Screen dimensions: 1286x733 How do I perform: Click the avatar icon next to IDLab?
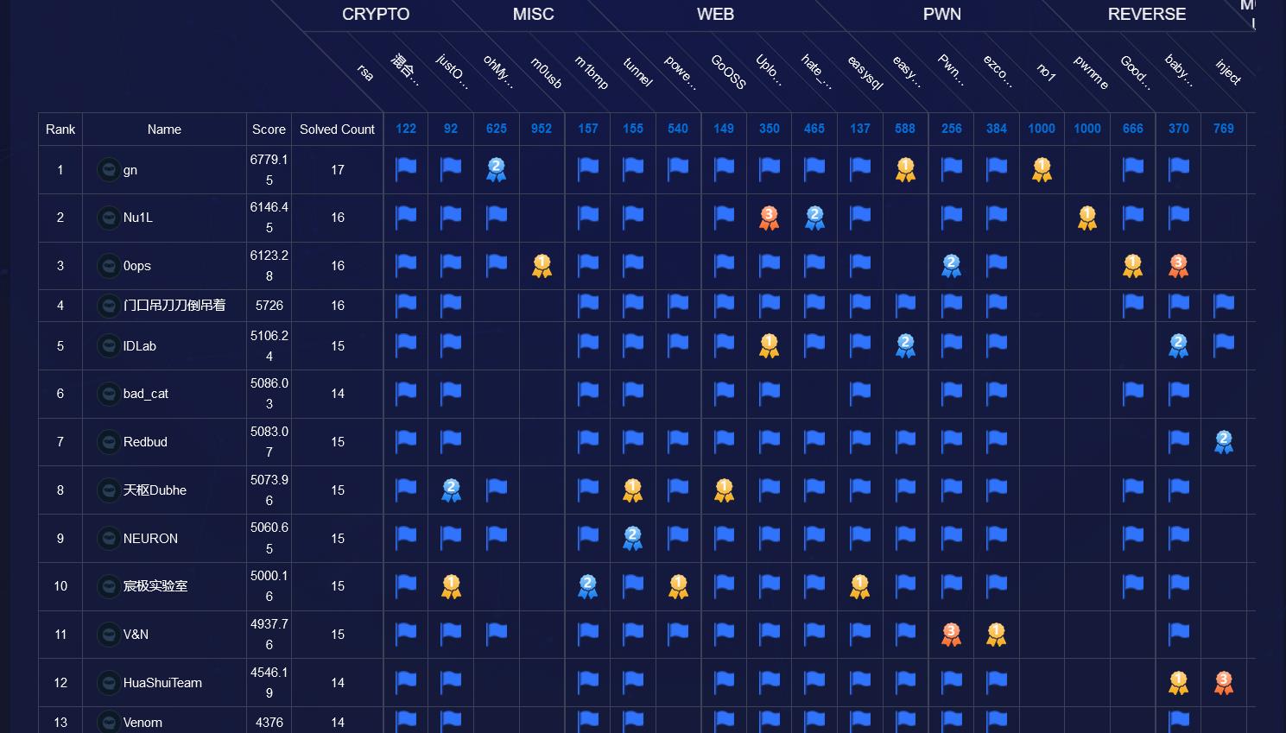coord(109,346)
